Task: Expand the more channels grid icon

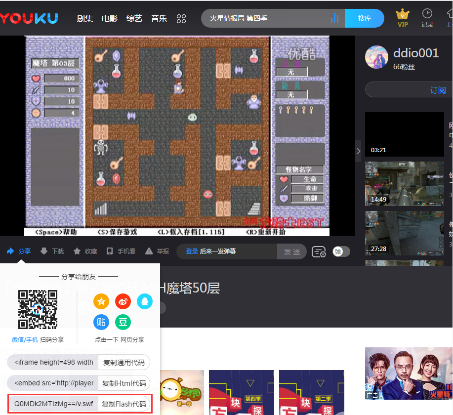Action: tap(181, 19)
